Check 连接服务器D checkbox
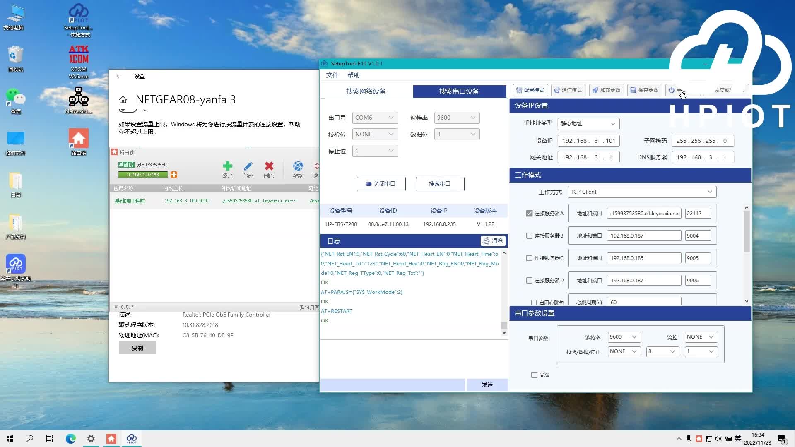Screen dimensions: 795x447 [x=529, y=281]
